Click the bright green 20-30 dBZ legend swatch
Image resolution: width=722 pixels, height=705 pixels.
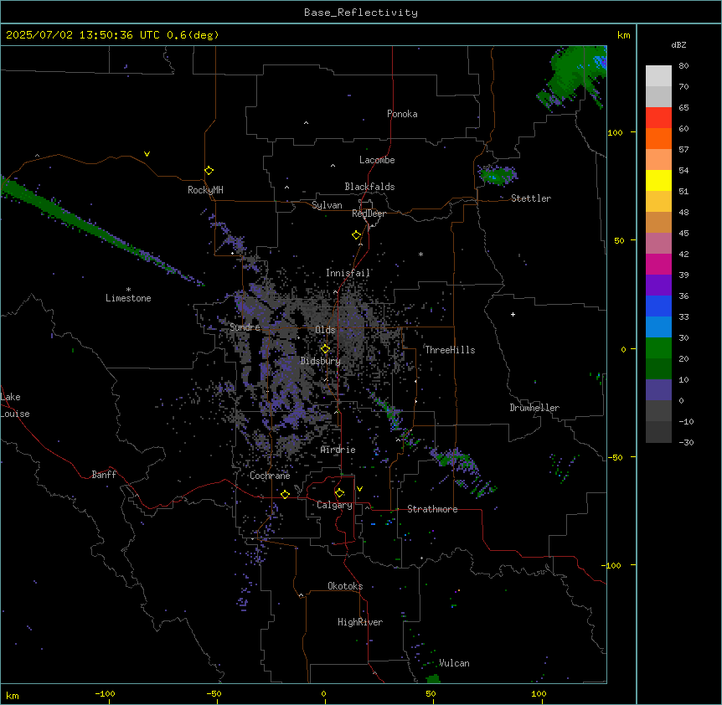[658, 348]
